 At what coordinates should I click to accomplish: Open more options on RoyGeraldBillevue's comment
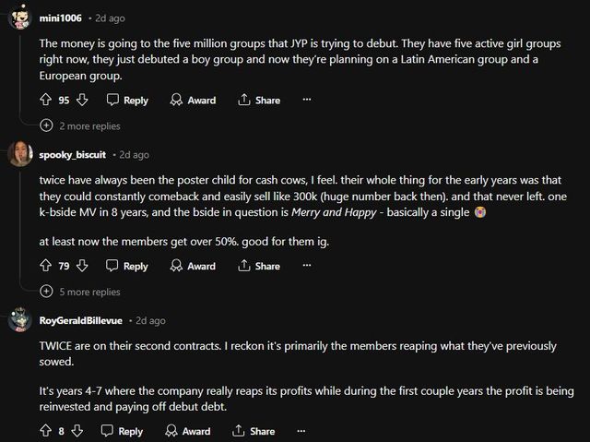point(301,431)
